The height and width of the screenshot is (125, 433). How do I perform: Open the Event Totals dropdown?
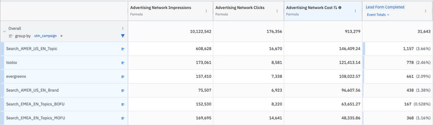(378, 15)
